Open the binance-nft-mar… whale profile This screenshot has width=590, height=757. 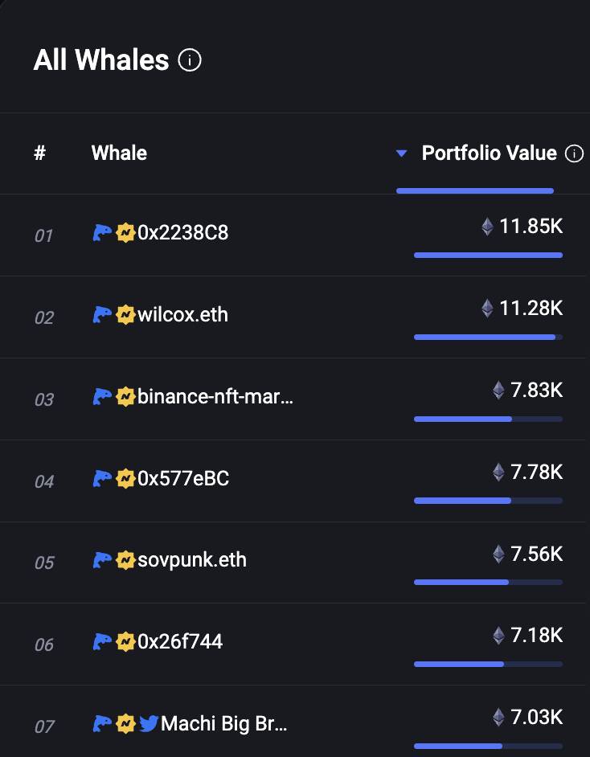pos(215,396)
